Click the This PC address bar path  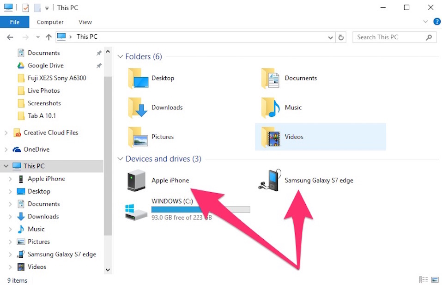[87, 36]
